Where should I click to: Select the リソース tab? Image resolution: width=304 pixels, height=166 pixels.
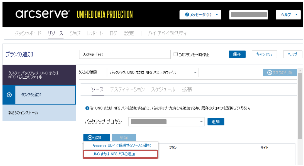56,33
